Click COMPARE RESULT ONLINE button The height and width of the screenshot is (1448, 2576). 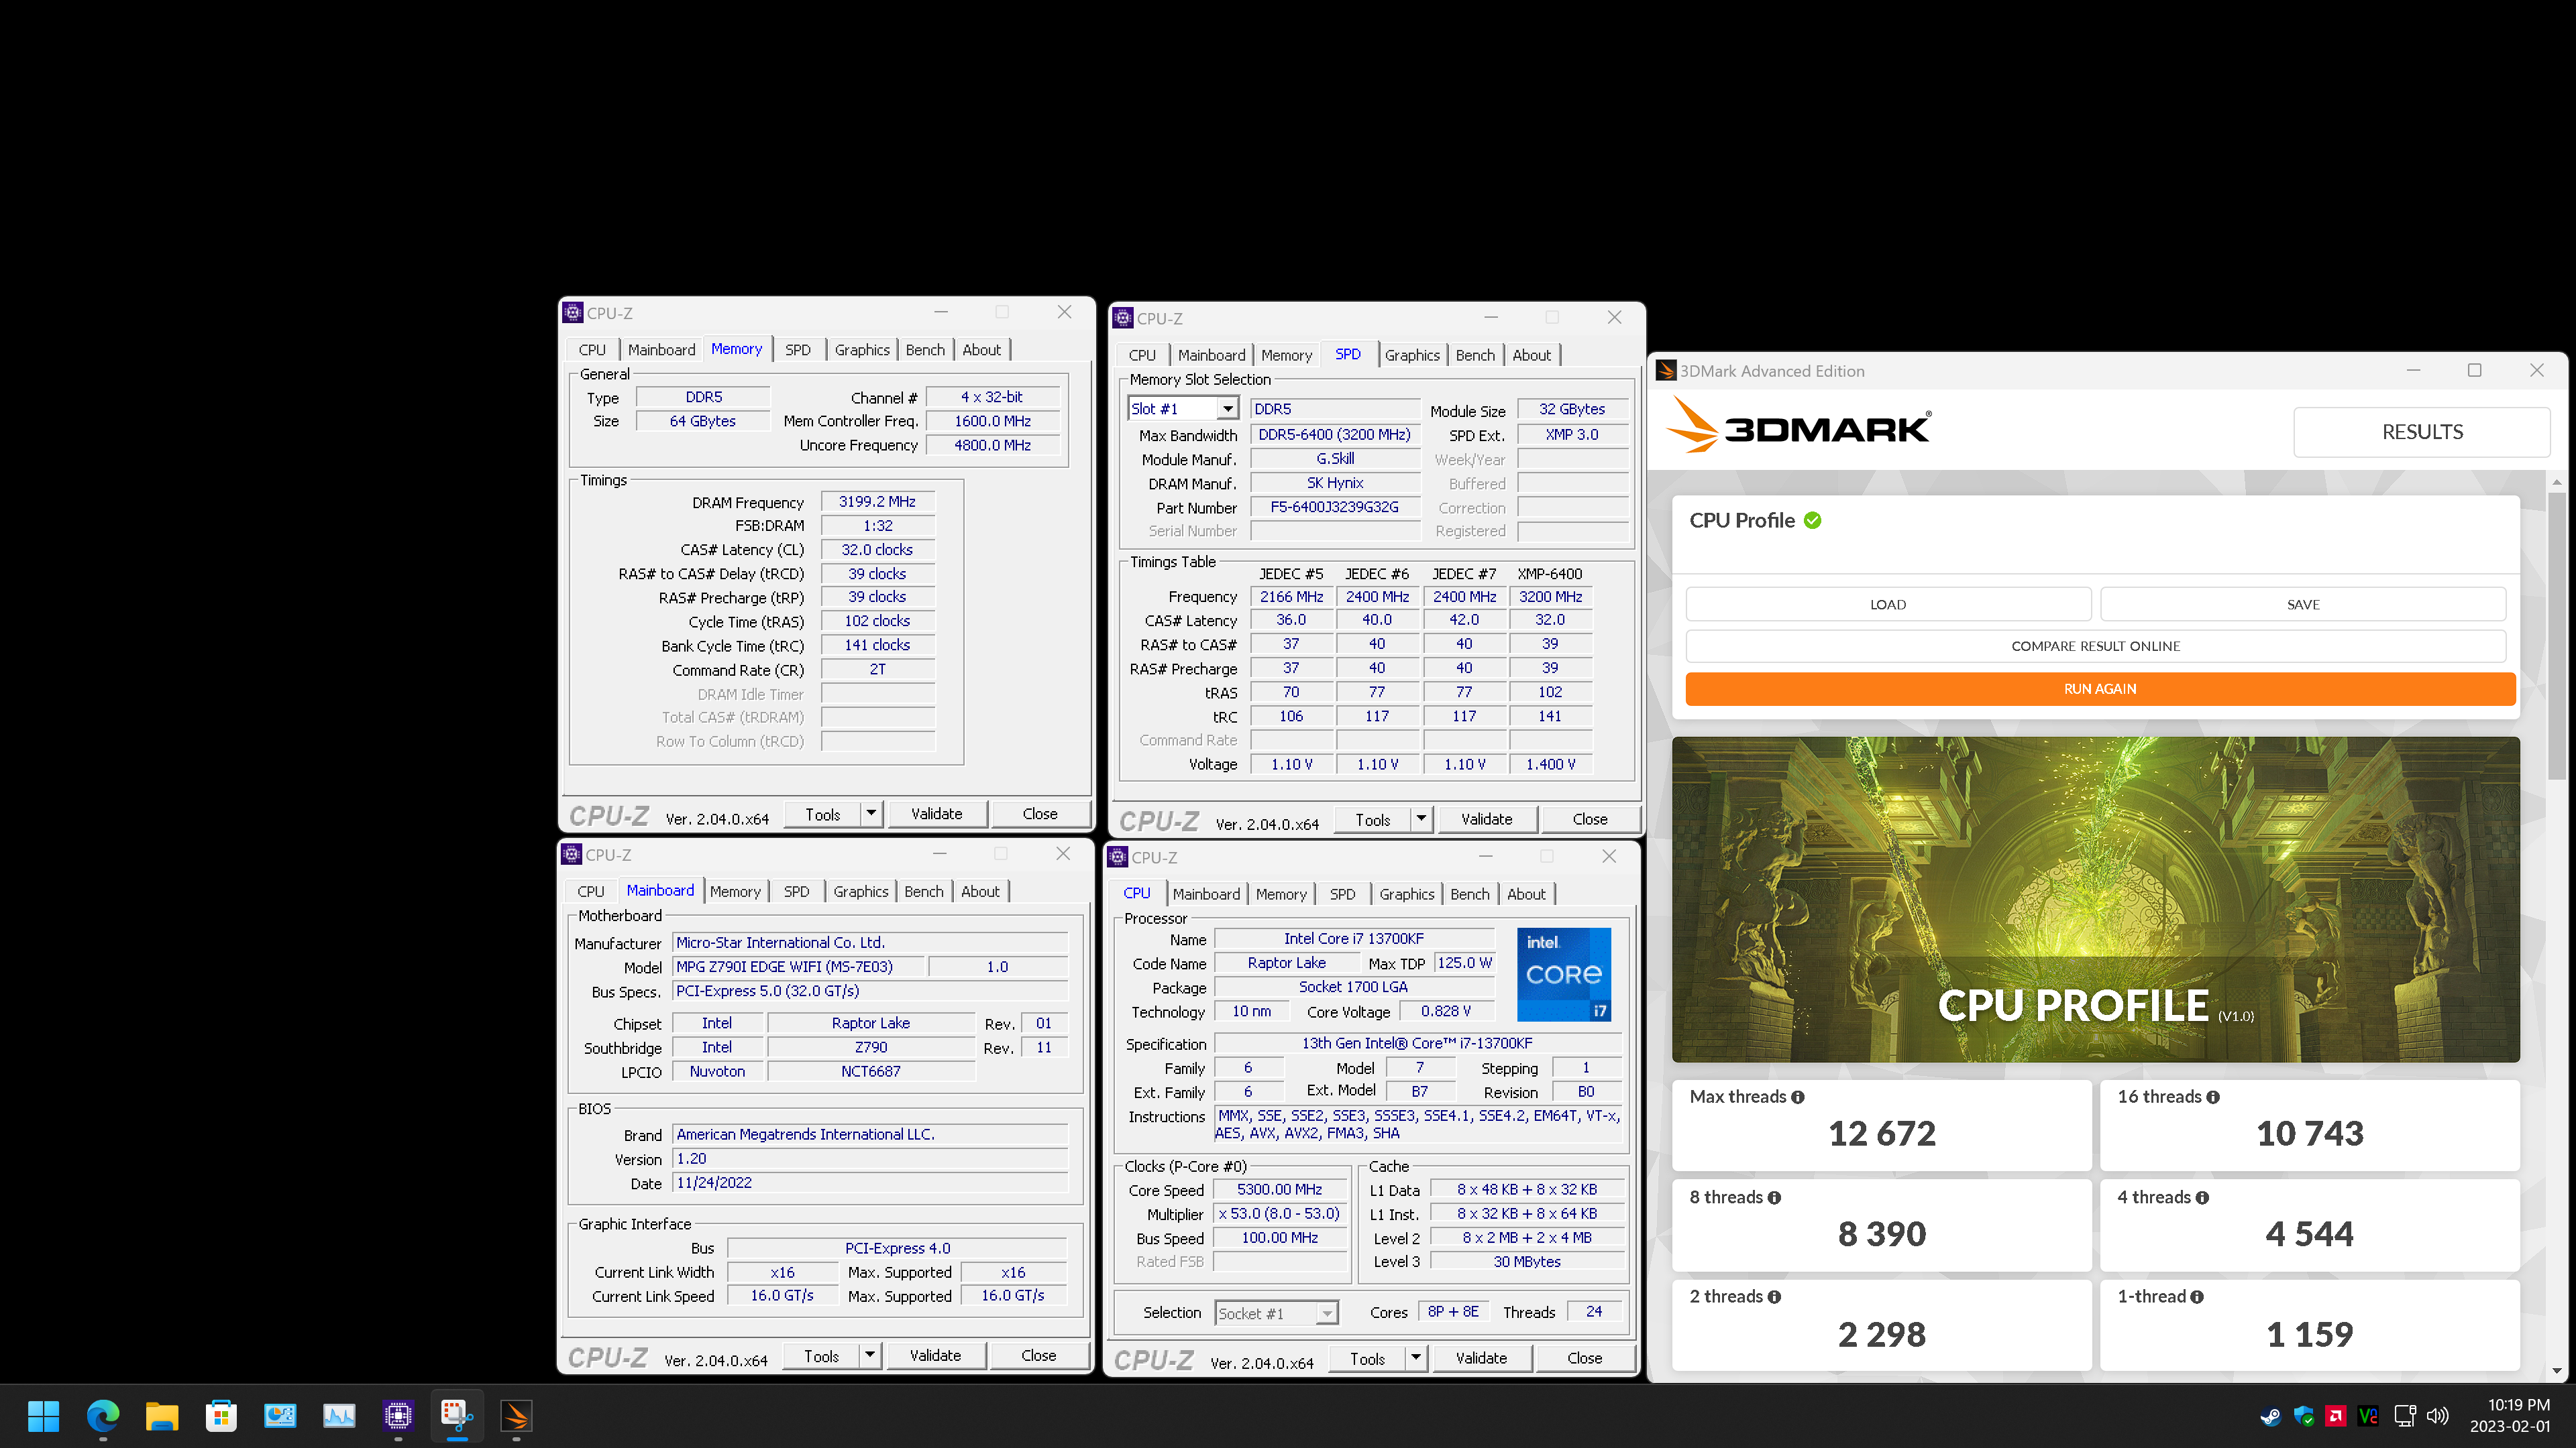pos(2095,646)
